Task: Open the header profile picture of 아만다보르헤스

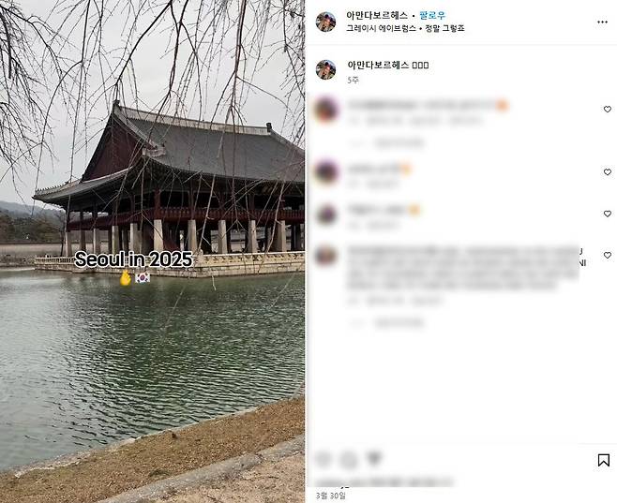Action: pos(325,22)
